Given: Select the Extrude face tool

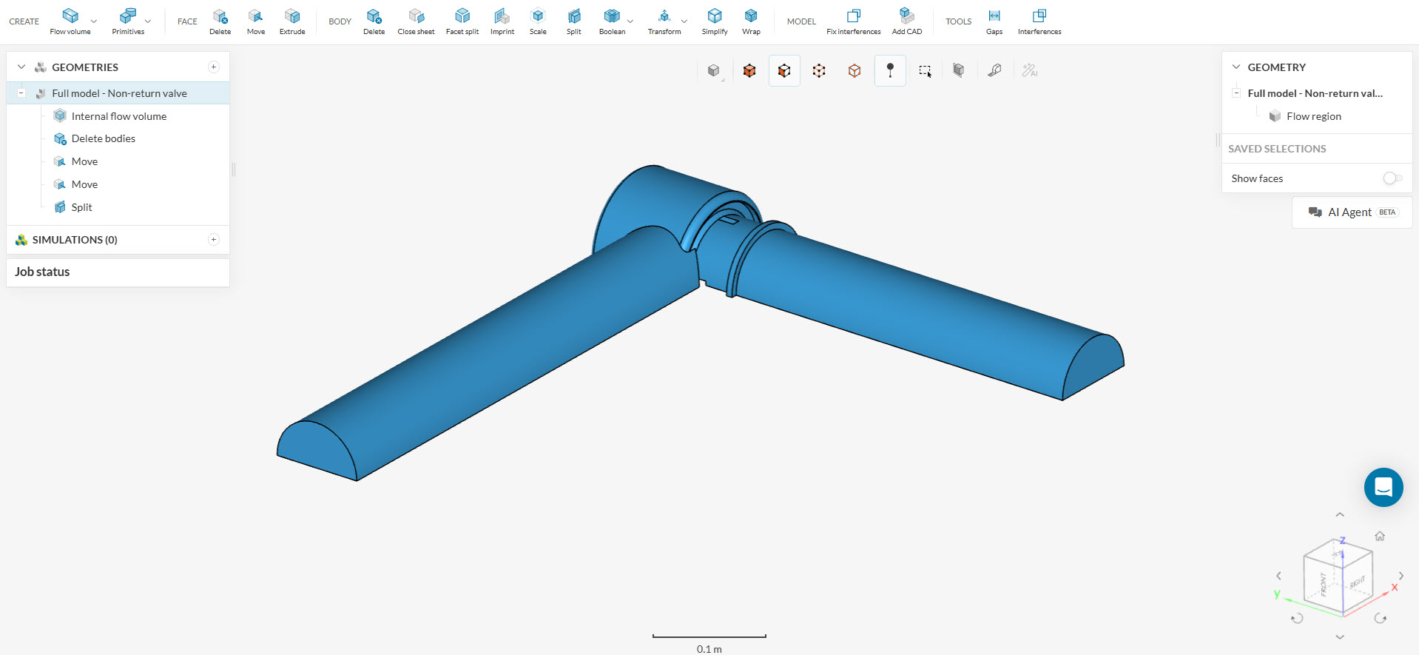Looking at the screenshot, I should pos(292,21).
